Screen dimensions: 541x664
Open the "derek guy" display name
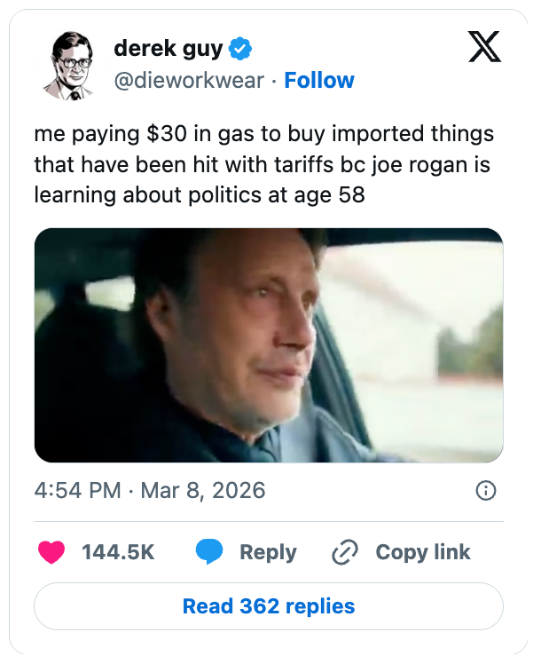169,49
